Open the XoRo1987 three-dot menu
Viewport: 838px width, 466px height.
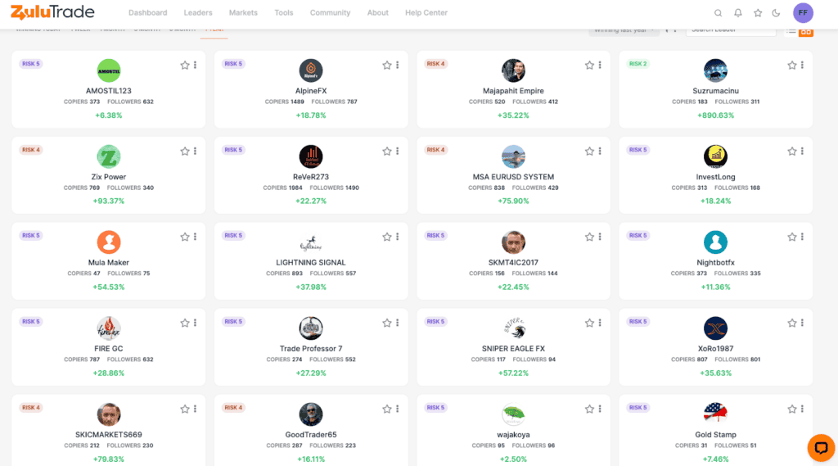[x=802, y=323]
